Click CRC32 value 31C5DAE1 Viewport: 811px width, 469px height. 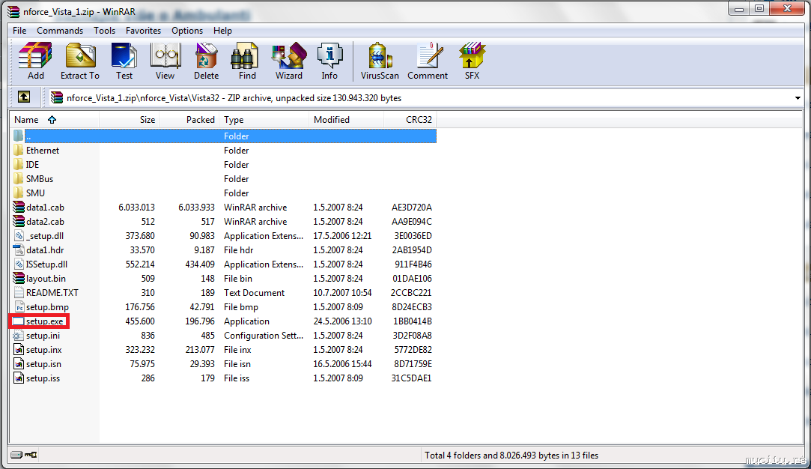[x=411, y=378]
